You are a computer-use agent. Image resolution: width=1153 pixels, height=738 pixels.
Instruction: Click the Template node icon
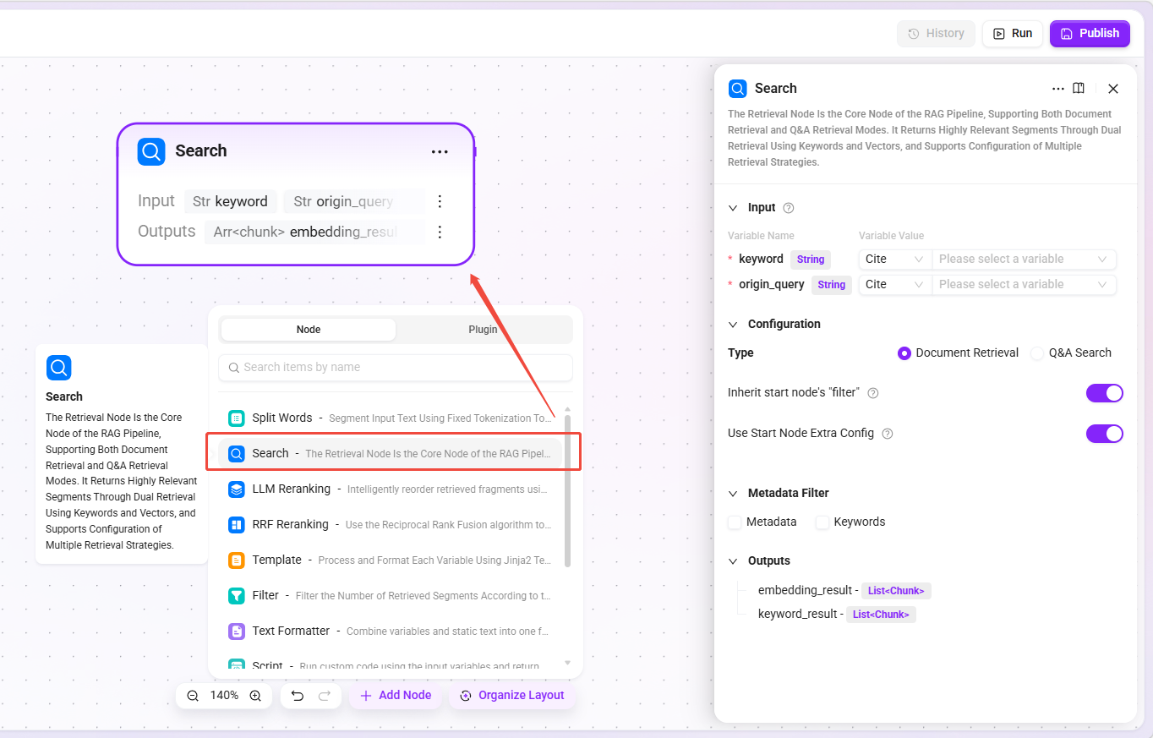237,560
